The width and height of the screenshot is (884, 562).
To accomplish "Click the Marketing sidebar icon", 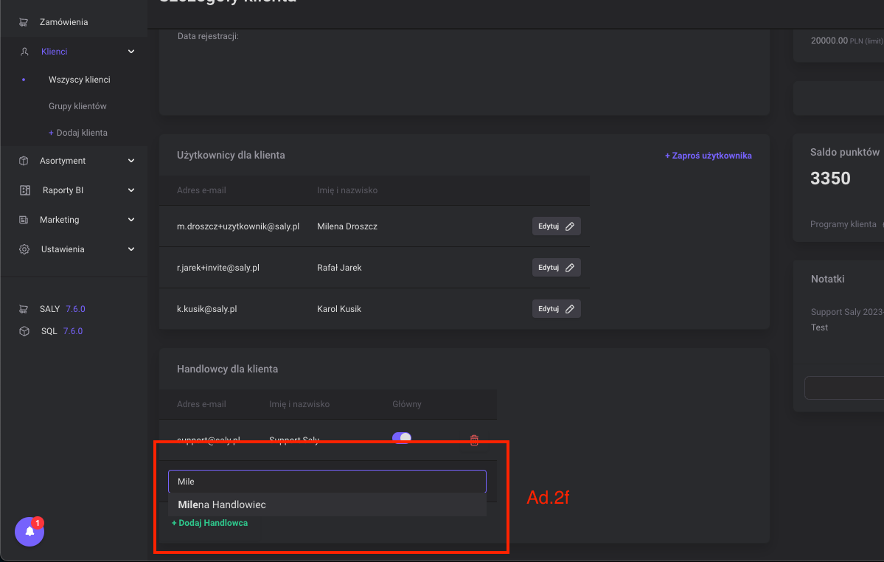I will (24, 220).
